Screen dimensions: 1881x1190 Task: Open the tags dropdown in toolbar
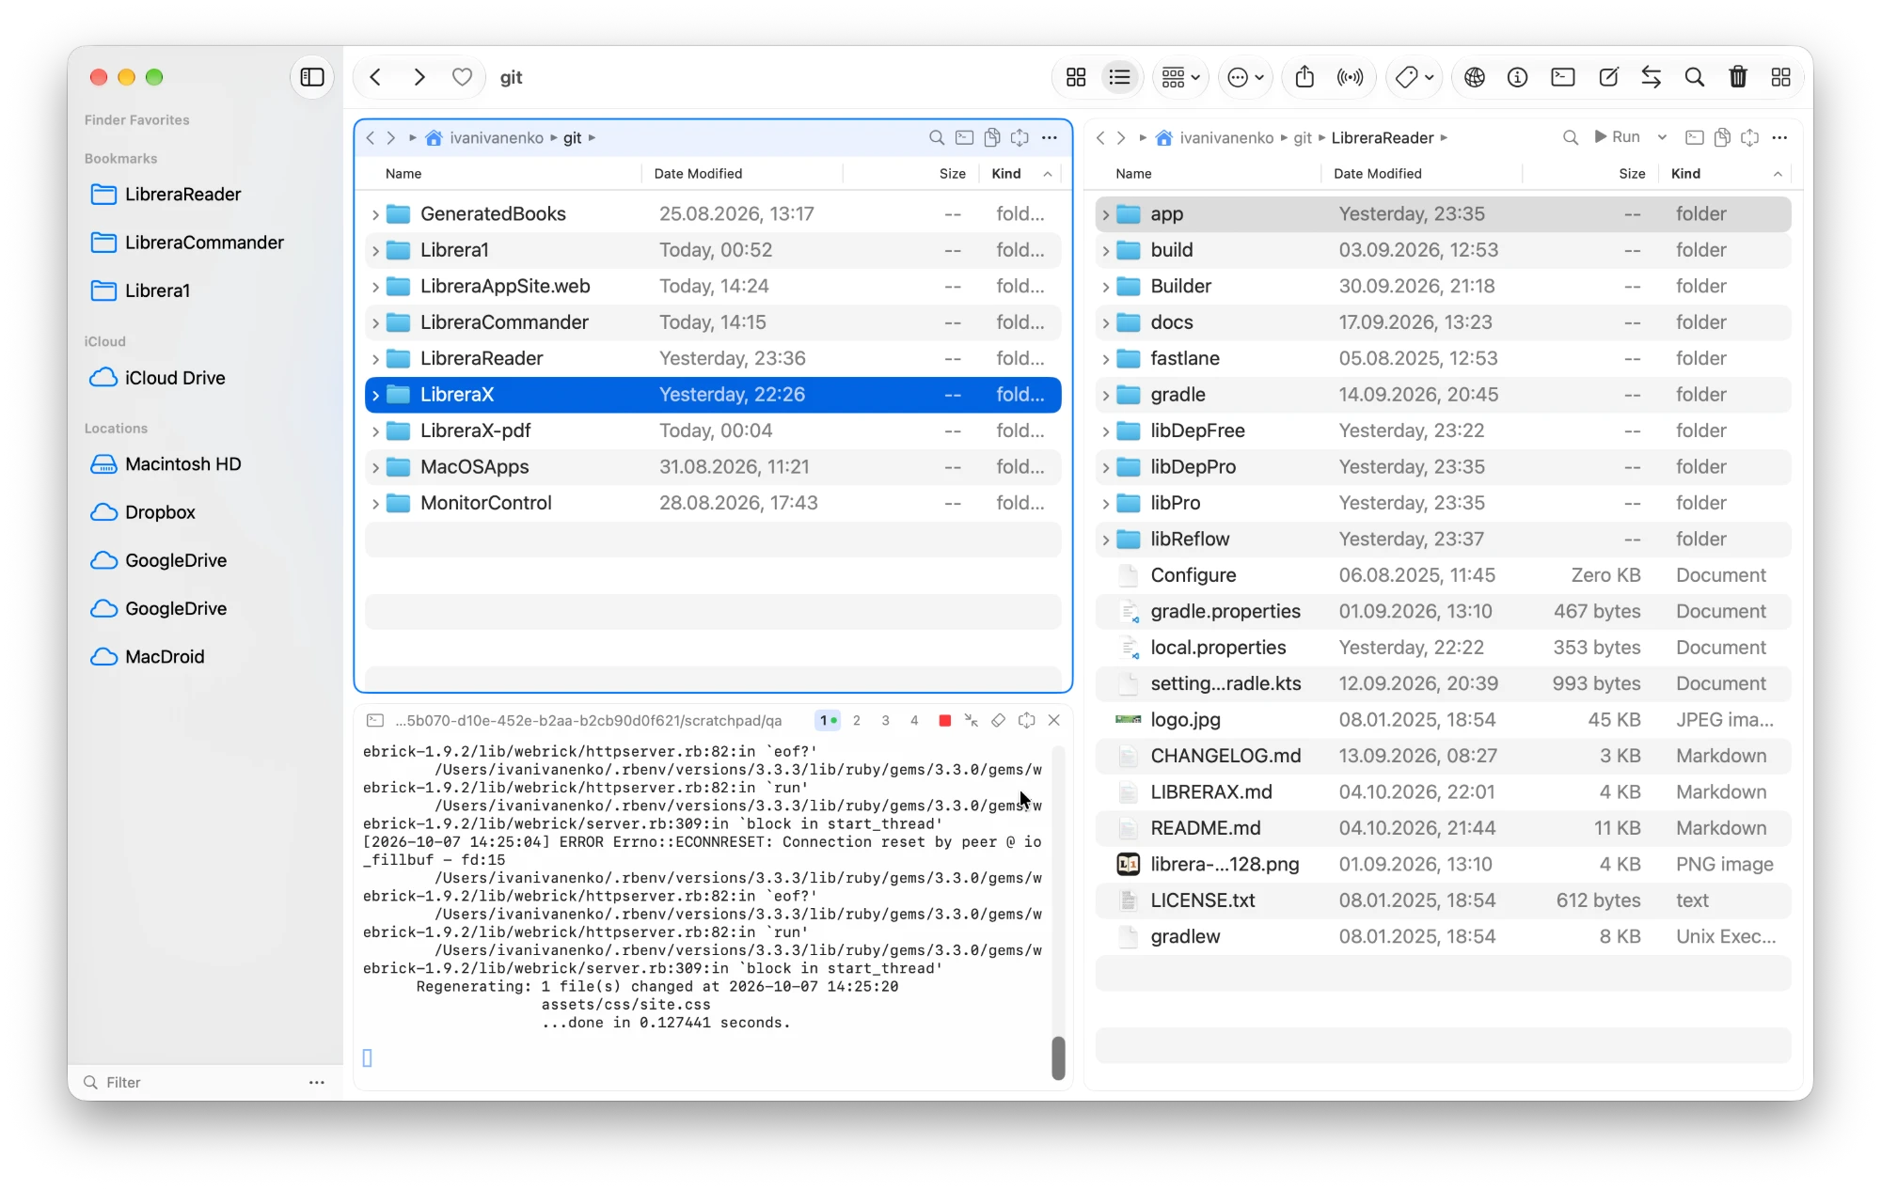point(1415,77)
